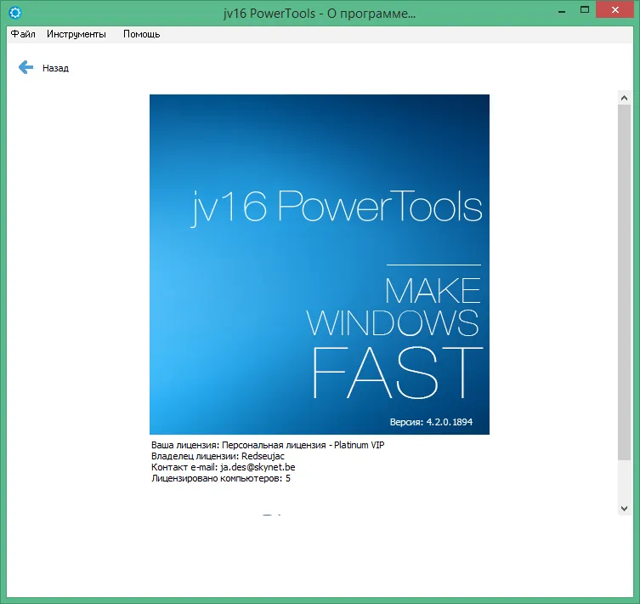Click the jv16 PowerTools splash image
The height and width of the screenshot is (604, 640).
click(320, 265)
